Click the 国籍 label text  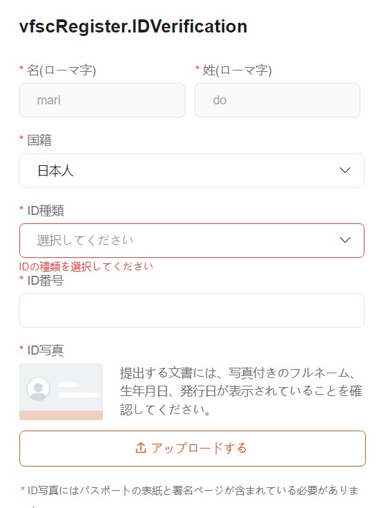[39, 140]
